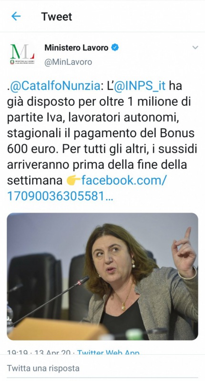Open the truncated link 17090036305581…
Viewport: 205px width, 381px height.
coord(61,197)
